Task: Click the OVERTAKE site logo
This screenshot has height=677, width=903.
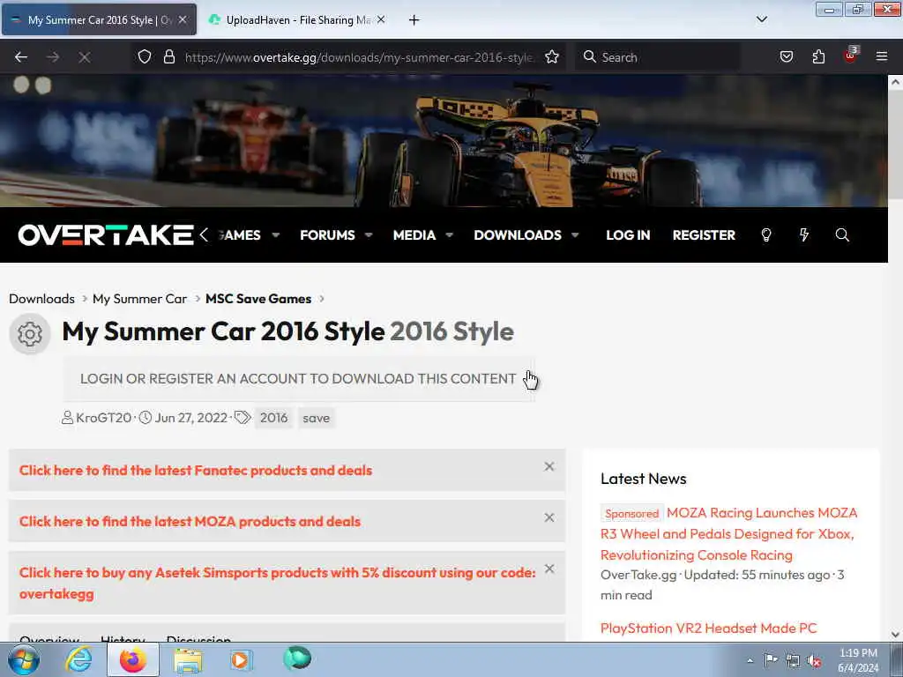Action: click(x=106, y=234)
